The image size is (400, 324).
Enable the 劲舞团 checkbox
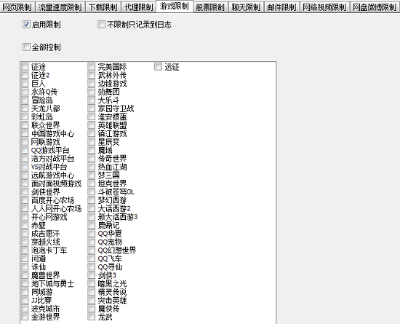click(92, 92)
